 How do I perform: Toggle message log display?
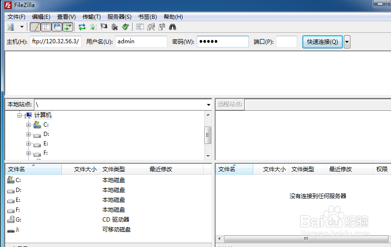point(35,27)
